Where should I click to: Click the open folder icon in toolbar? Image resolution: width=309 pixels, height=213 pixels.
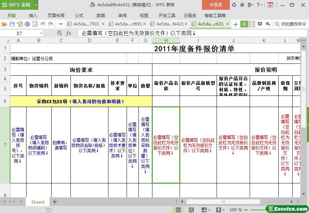point(4,24)
